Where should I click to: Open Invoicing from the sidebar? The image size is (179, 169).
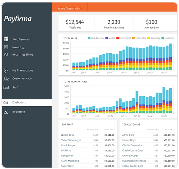(x=18, y=47)
